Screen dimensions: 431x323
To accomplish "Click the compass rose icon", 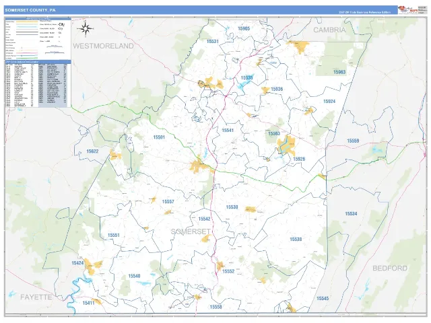I will 86,28.
